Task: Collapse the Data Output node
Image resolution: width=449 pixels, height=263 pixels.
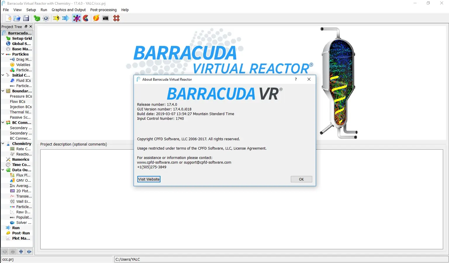Action: pos(3,170)
